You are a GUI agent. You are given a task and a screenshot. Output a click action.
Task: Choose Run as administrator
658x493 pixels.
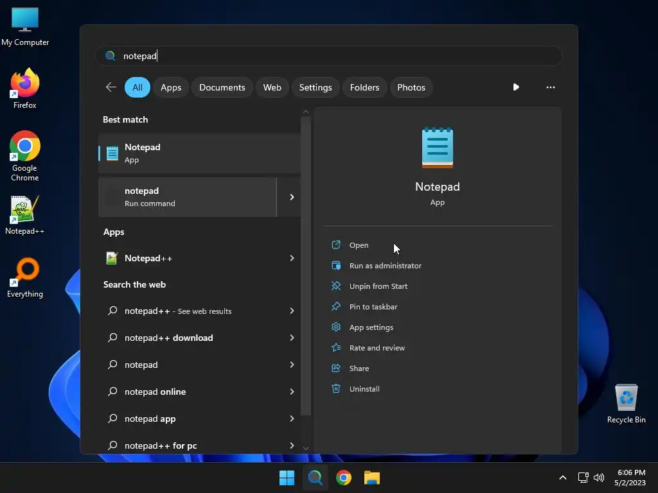click(386, 266)
